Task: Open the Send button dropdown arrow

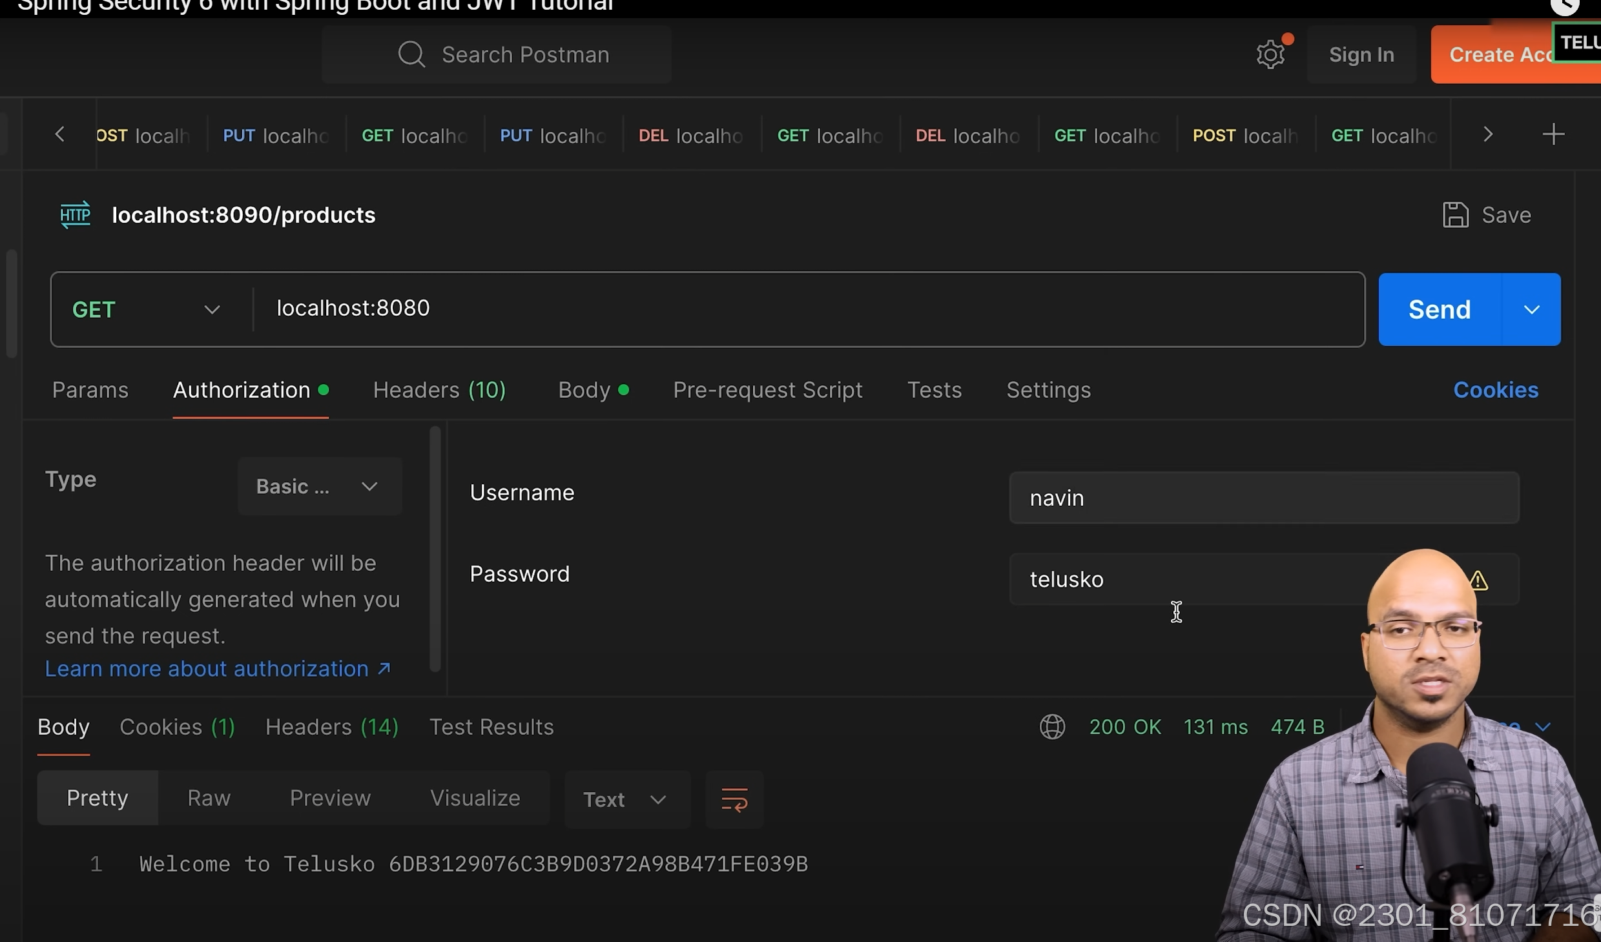Action: coord(1532,309)
